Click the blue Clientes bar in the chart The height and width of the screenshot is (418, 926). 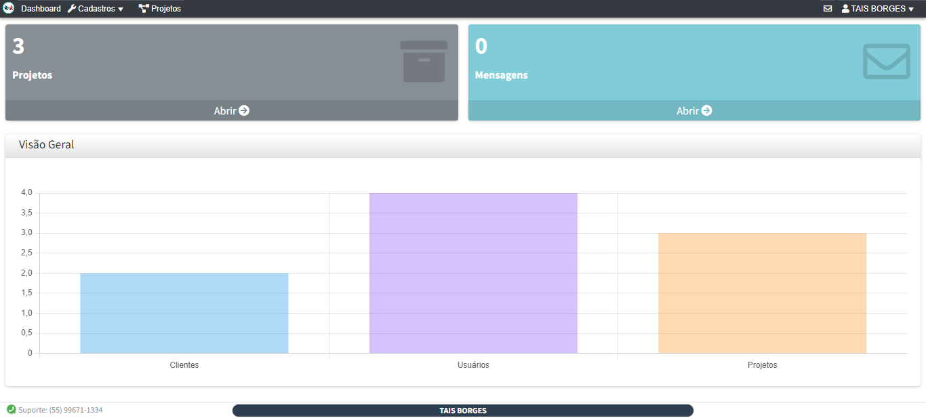(184, 313)
